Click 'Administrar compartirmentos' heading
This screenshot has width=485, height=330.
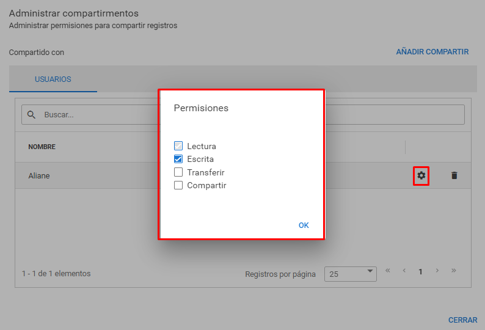tap(74, 13)
